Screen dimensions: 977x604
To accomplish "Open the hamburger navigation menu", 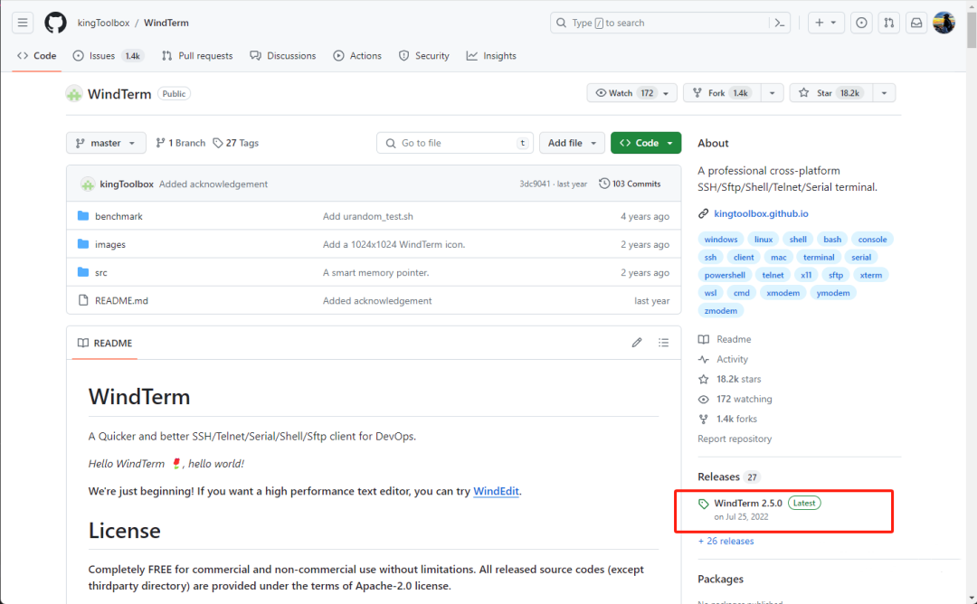I will [23, 23].
